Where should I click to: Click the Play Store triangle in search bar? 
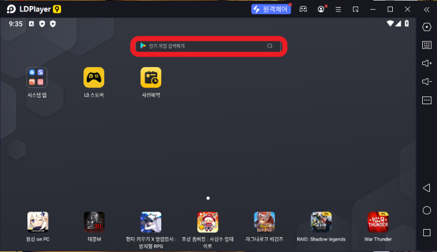point(143,46)
